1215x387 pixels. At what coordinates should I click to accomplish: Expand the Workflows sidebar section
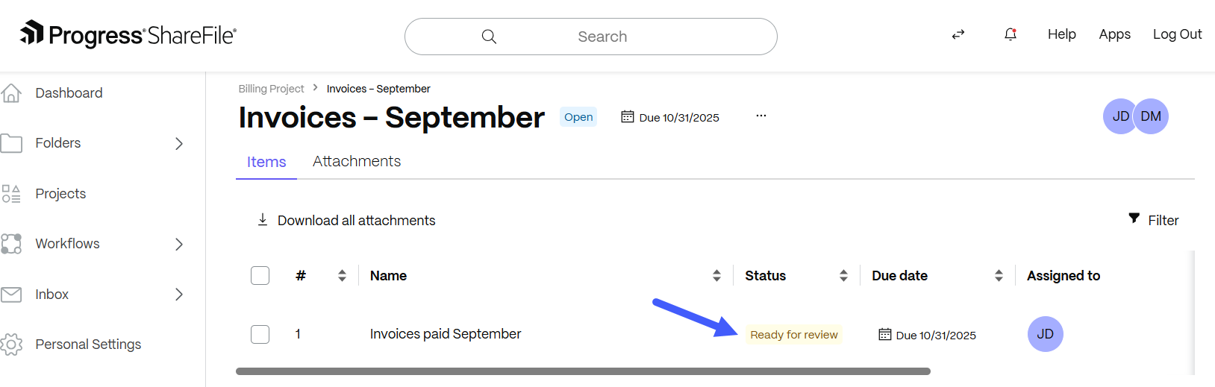pyautogui.click(x=179, y=244)
